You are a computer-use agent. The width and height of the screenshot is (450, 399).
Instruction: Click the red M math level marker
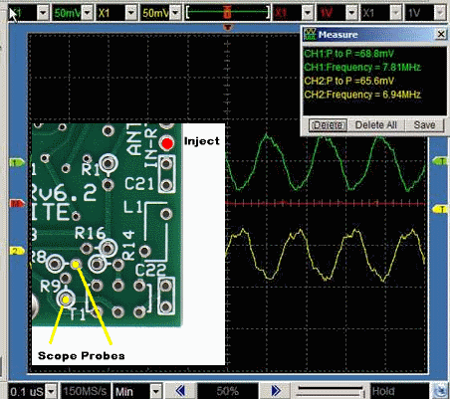[x=17, y=203]
